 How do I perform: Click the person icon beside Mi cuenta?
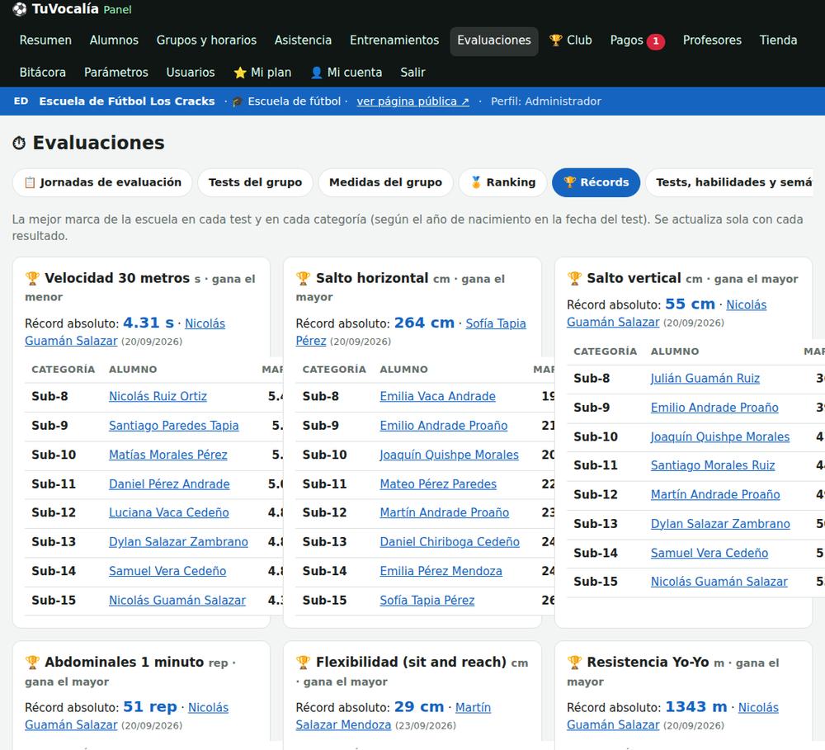click(x=316, y=73)
